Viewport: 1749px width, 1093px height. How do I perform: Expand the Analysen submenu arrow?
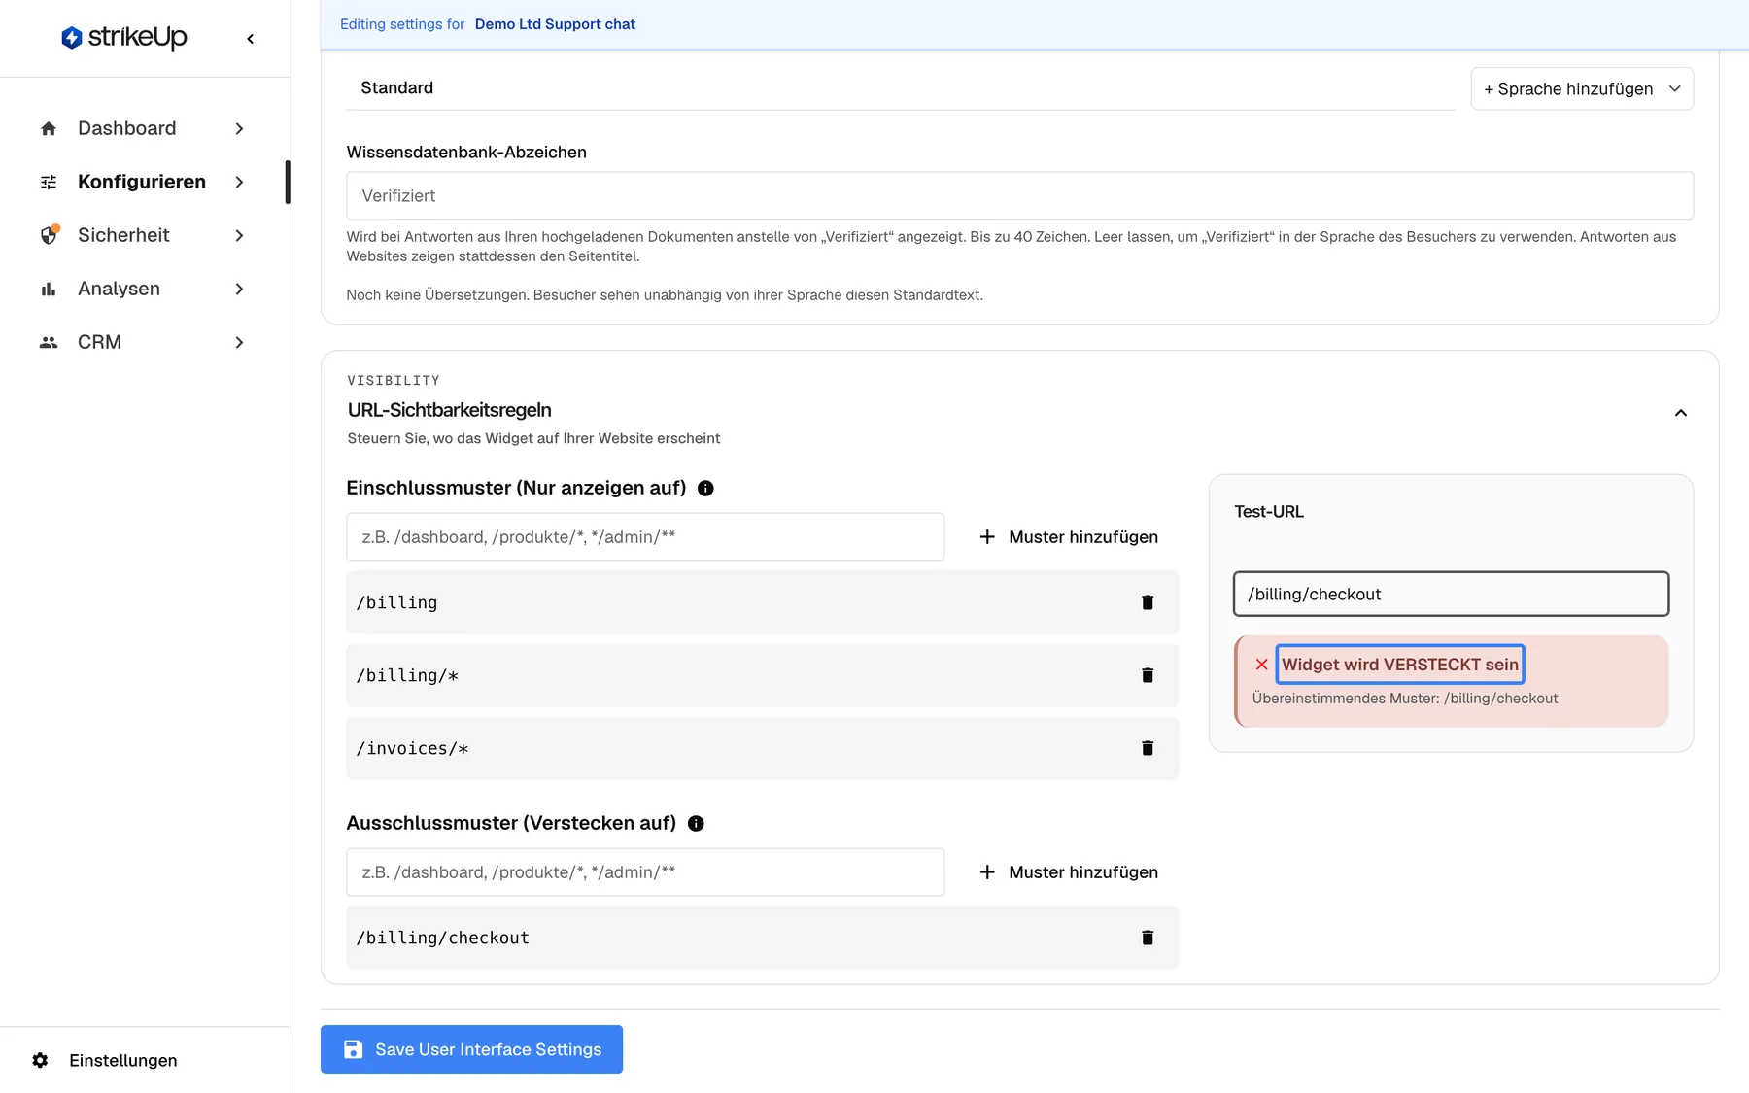pyautogui.click(x=239, y=290)
